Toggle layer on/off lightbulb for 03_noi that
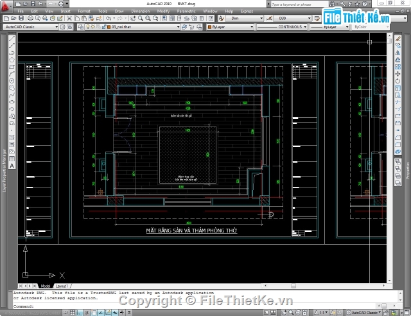 coord(88,27)
